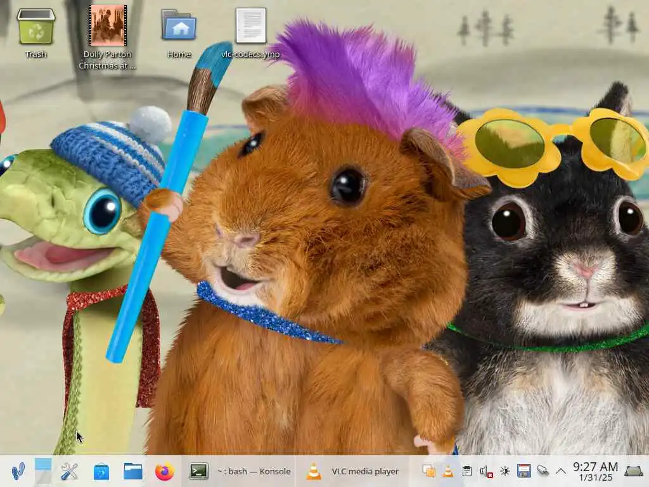Select the Dolly Parton Christmas video file

pyautogui.click(x=107, y=37)
